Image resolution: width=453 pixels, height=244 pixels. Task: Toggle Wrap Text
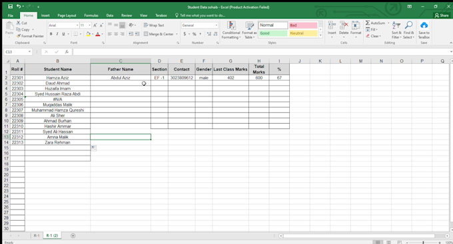154,25
